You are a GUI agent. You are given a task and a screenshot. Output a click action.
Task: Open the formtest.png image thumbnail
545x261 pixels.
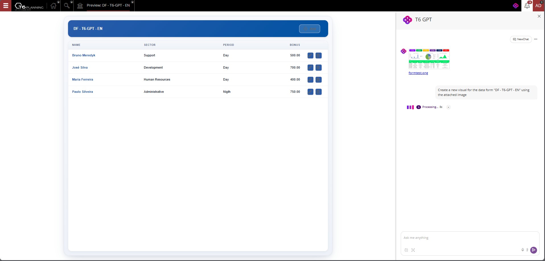pyautogui.click(x=429, y=59)
